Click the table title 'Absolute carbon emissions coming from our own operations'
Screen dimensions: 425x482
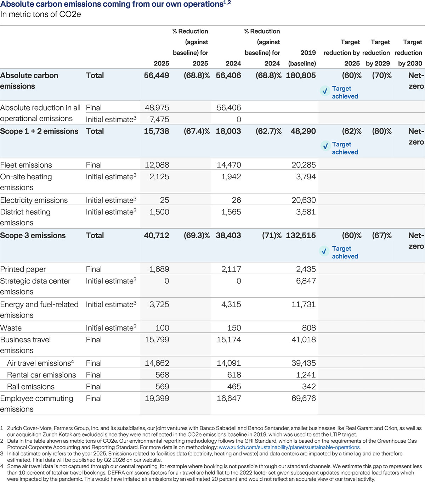point(112,5)
